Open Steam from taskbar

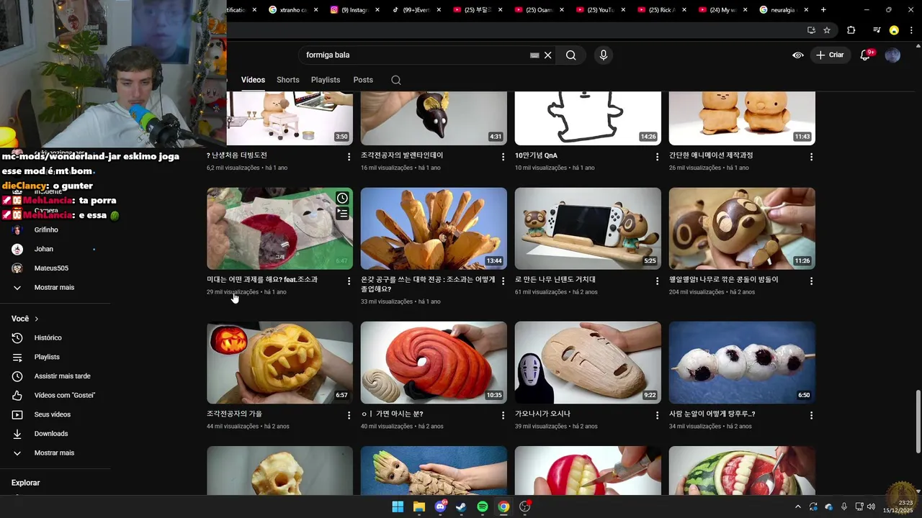click(461, 506)
